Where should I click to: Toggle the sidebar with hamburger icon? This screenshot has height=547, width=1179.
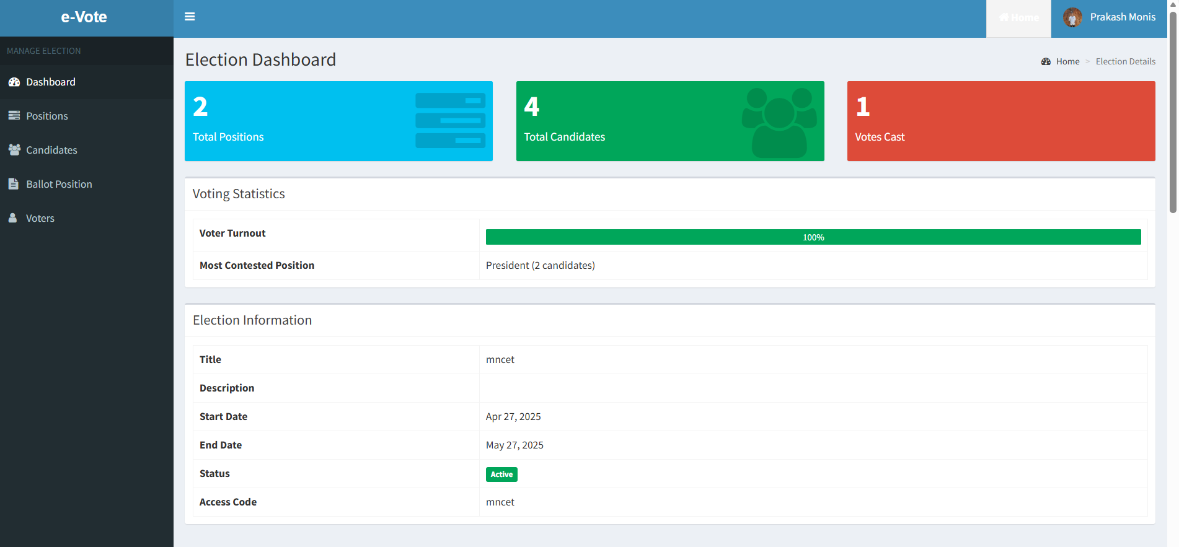(190, 17)
